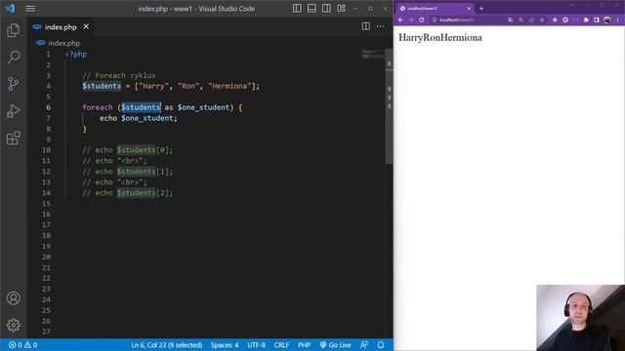Change the UTF-8 file encoding
This screenshot has height=351, width=625.
256,345
